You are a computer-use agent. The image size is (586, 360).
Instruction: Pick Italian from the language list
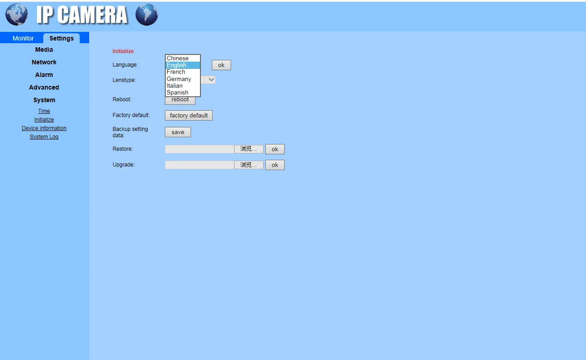tap(183, 86)
